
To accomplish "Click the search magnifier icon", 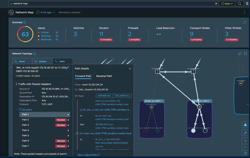I will pyautogui.click(x=239, y=4).
